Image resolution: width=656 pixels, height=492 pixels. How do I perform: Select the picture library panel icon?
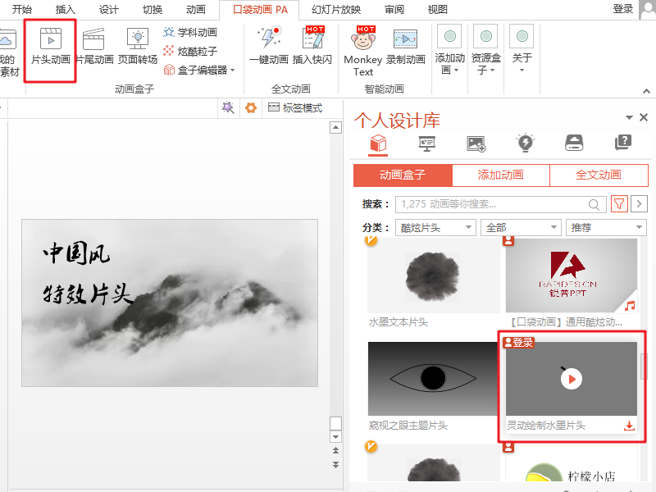point(476,143)
